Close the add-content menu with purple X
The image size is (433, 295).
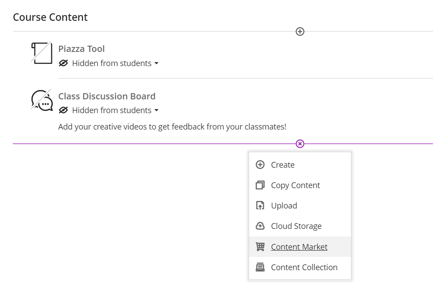[300, 144]
